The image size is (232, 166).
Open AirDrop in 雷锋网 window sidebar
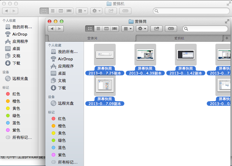[62, 59]
